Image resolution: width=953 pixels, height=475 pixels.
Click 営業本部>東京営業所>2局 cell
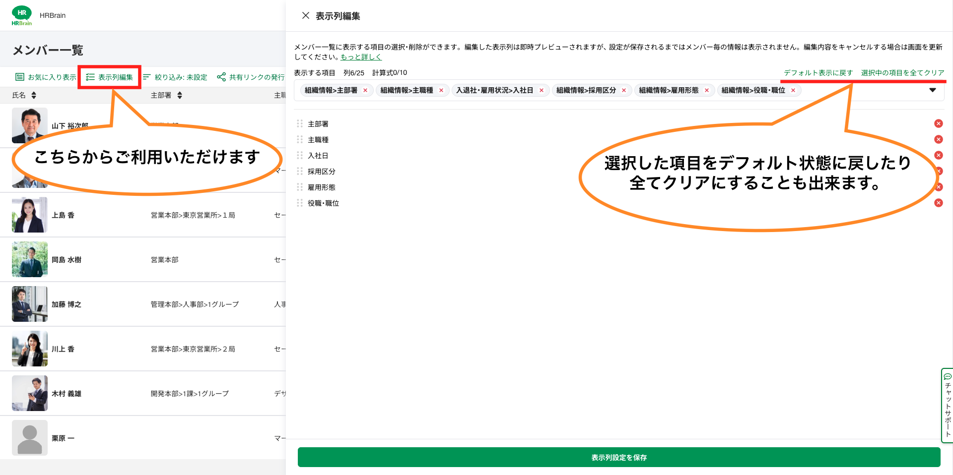[x=193, y=349]
